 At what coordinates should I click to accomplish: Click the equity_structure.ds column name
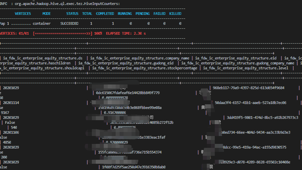pos(43,58)
